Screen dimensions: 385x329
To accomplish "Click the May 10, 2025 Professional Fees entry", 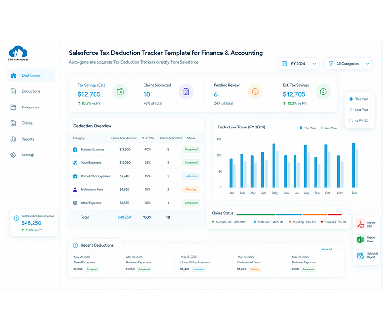I will coord(249,263).
